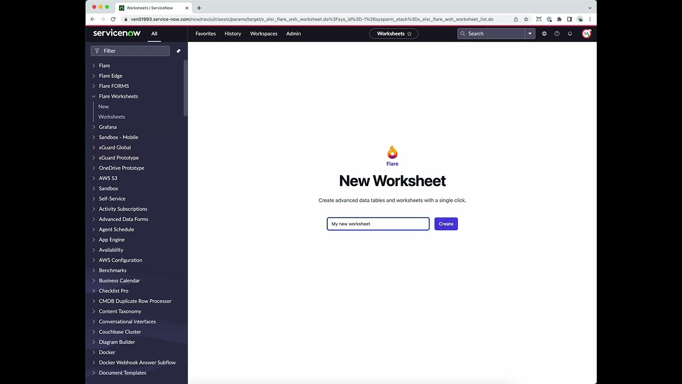Select Diagram Builder in navigator
Screen dimensions: 682x384
point(117,342)
